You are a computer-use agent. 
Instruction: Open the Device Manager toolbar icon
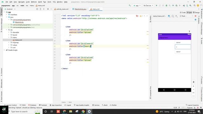click(187, 6)
